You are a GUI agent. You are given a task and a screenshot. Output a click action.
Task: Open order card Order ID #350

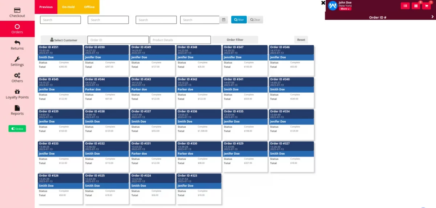[106, 60]
